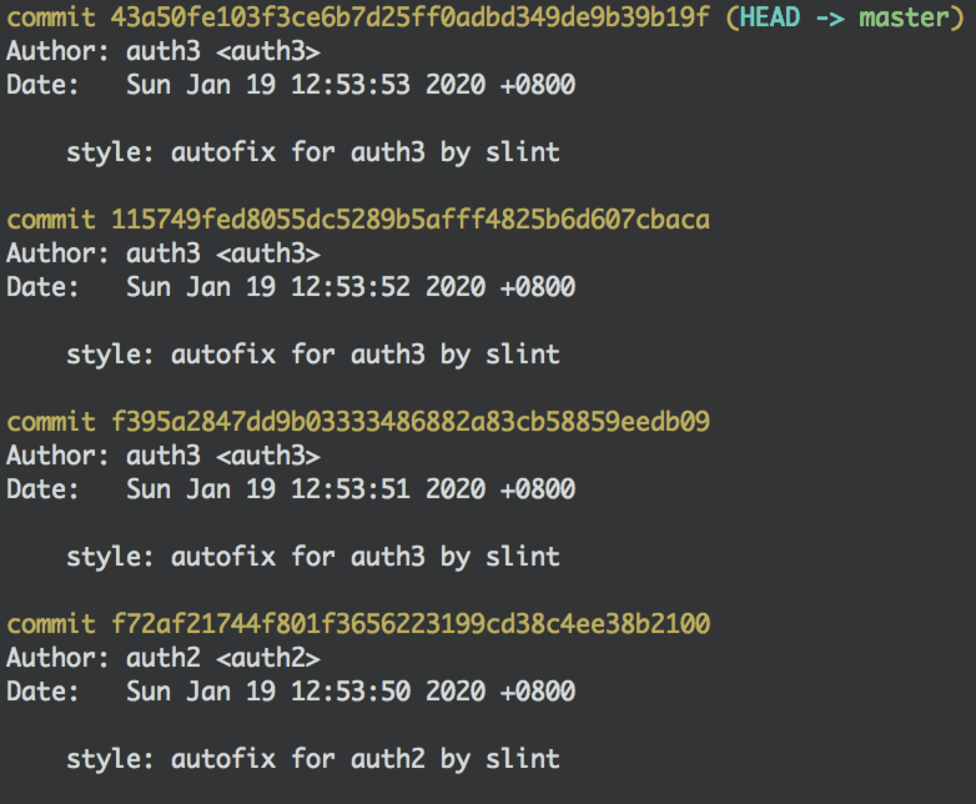
Task: Click the HEAD pointer label
Action: click(x=769, y=17)
